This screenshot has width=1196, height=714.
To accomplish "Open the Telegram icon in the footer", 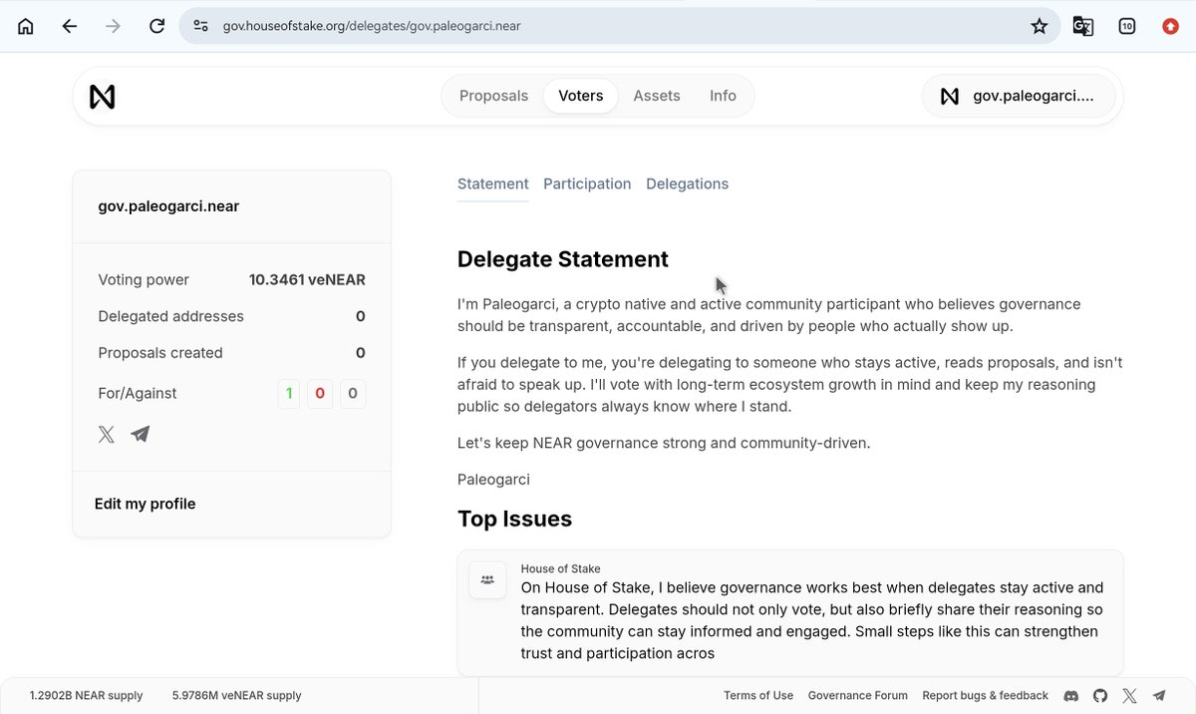I will click(x=1159, y=696).
